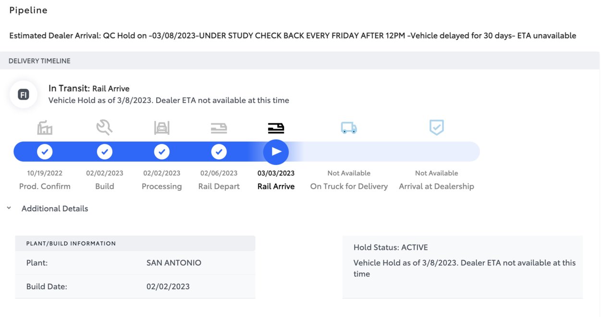Click Not Available above On Truck for Delivery

click(x=349, y=173)
